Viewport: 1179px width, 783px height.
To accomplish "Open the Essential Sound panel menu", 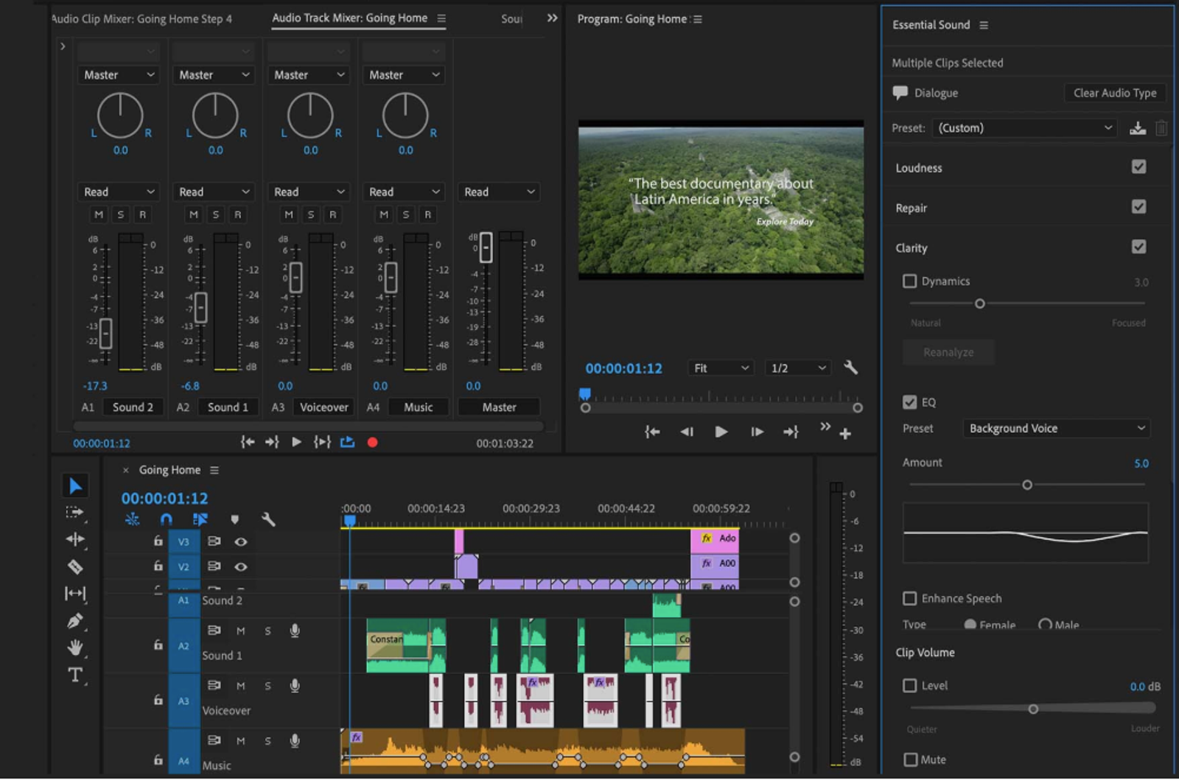I will point(984,25).
